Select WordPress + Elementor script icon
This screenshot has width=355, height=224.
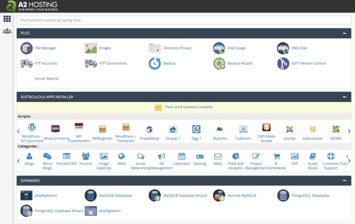[x=126, y=127]
